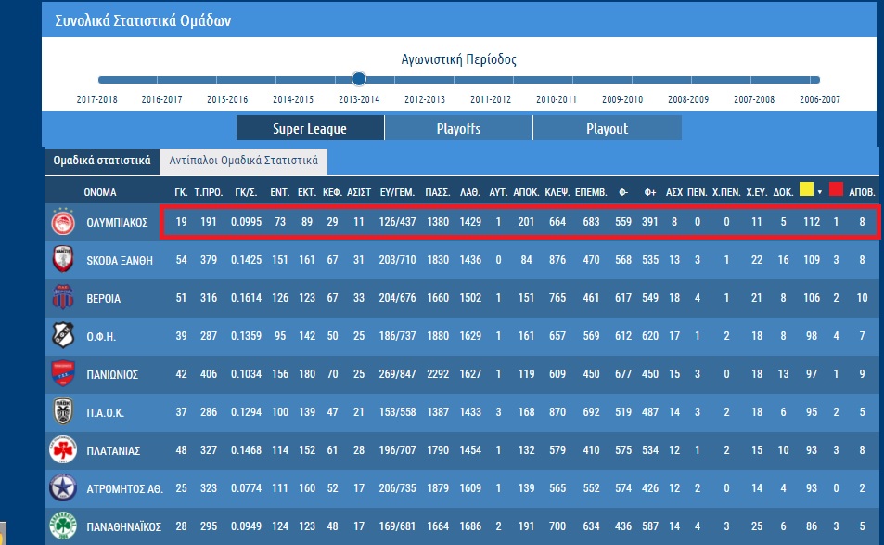Open the ΠΑΝΙΩΝΙΟΣ team name link
884x545 pixels.
point(112,374)
